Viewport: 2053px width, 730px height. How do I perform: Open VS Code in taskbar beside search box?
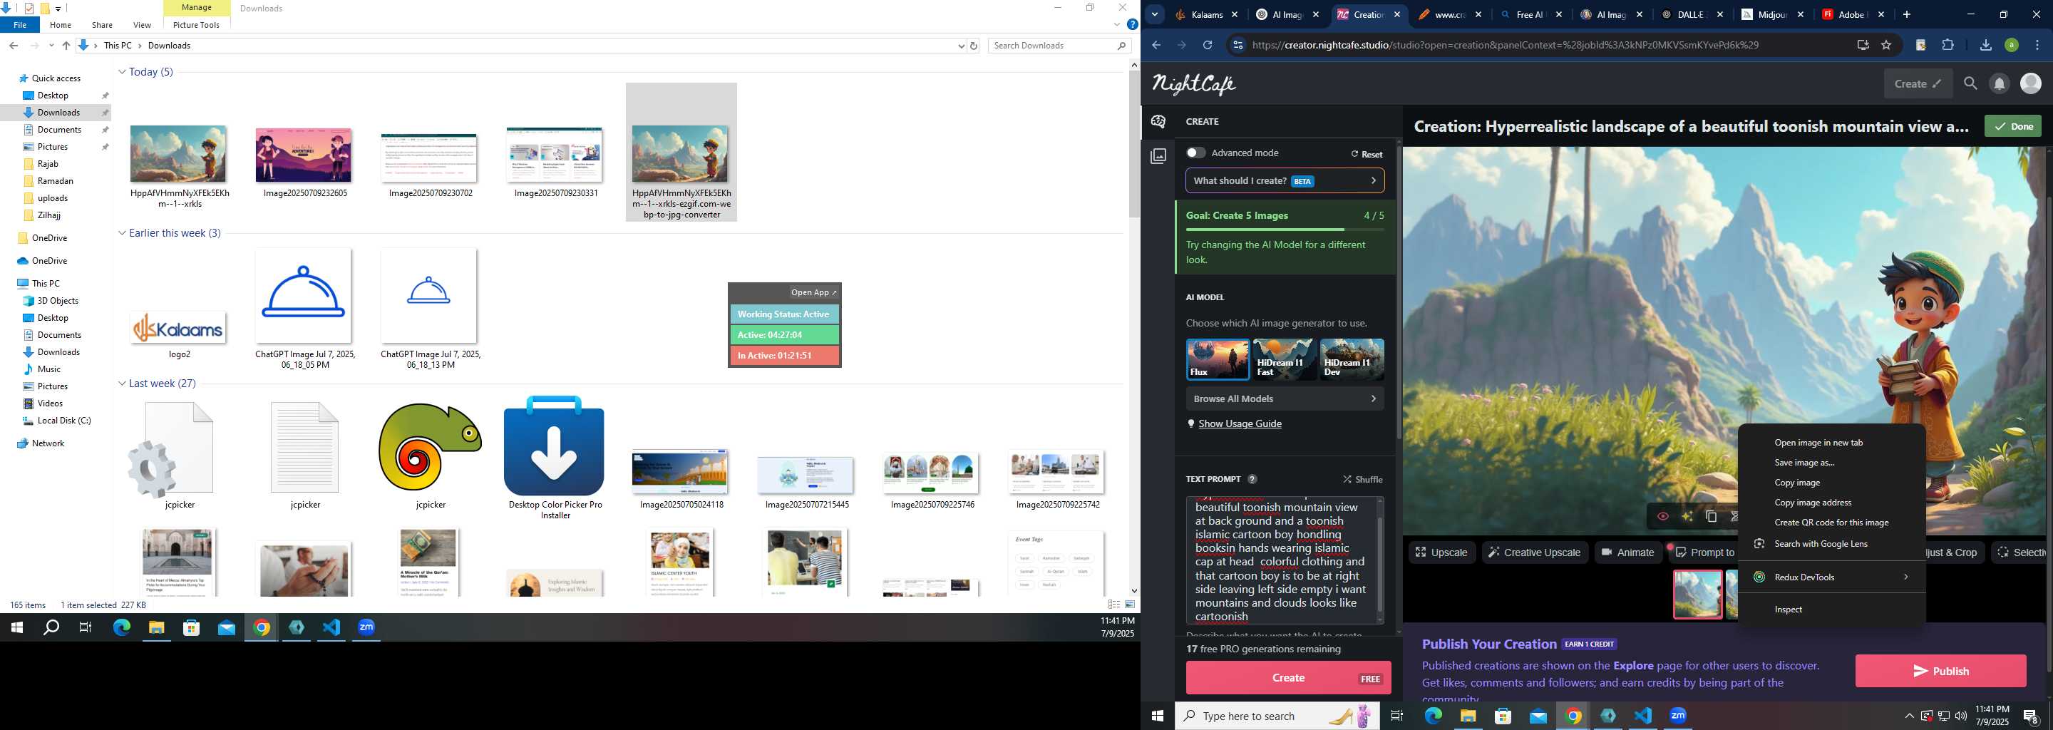1643,716
